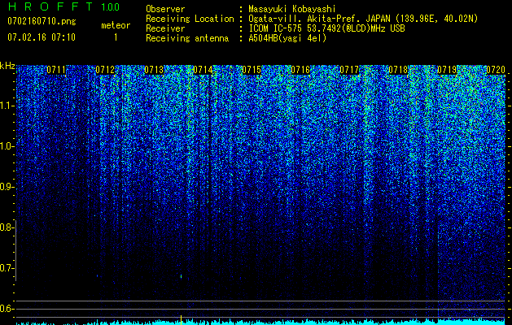Click the Receiver label

(165, 28)
